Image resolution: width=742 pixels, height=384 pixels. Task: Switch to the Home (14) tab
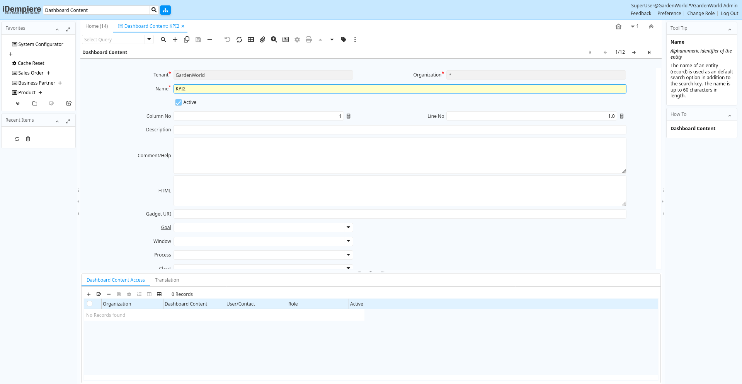97,26
